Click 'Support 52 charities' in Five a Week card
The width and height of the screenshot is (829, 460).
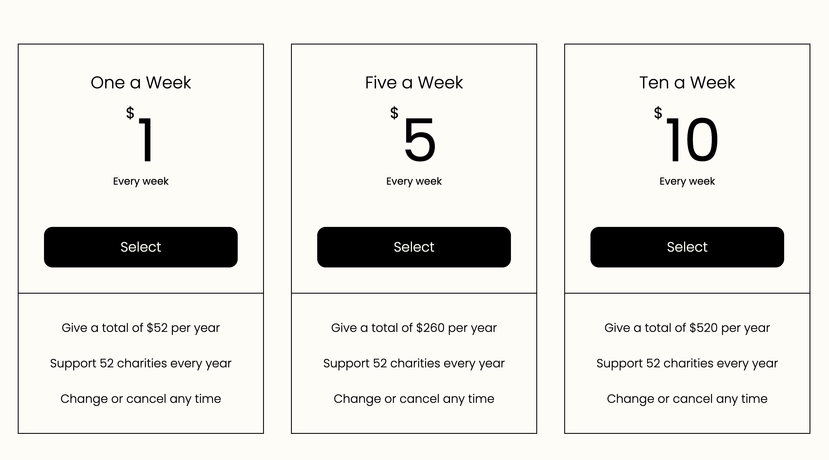[x=414, y=363]
